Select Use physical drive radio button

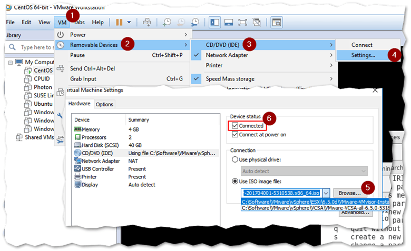tap(235, 159)
